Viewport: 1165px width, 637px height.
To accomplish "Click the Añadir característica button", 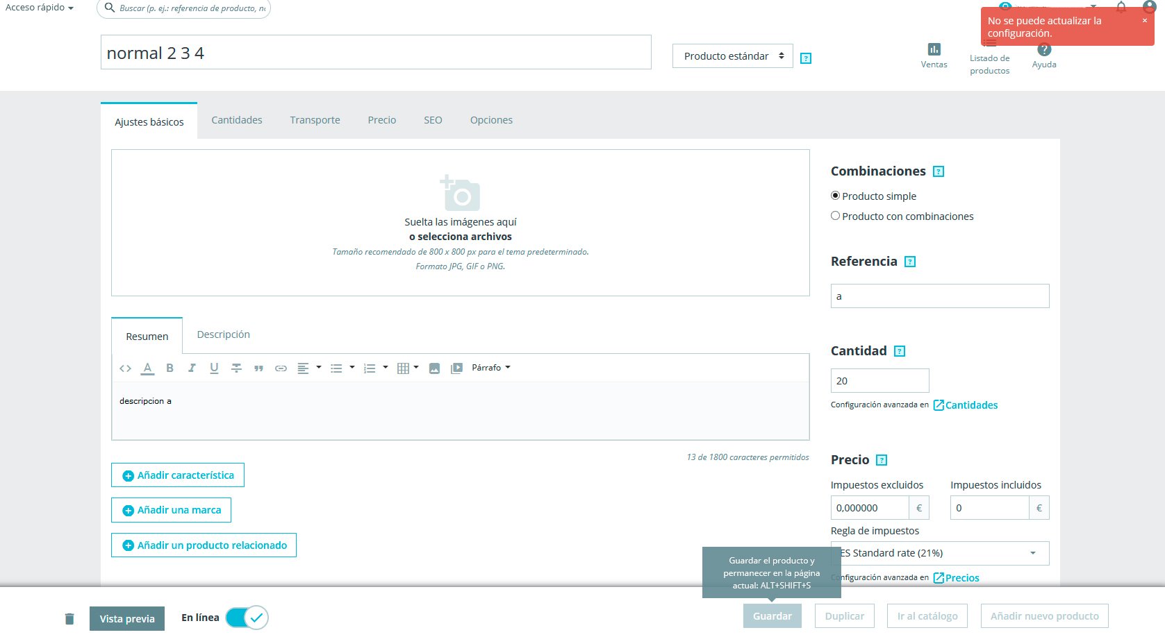I will click(x=178, y=475).
